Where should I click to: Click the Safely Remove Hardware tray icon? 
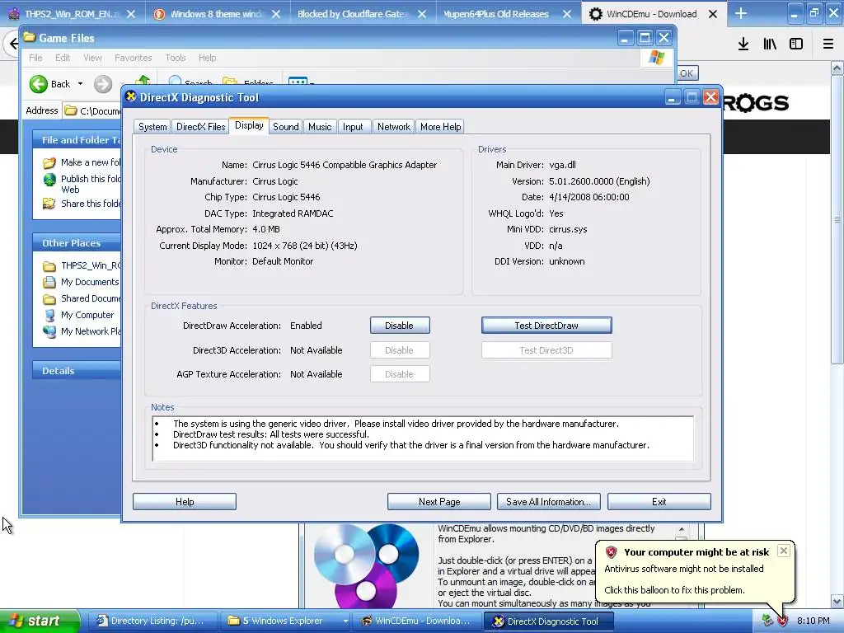tap(767, 621)
